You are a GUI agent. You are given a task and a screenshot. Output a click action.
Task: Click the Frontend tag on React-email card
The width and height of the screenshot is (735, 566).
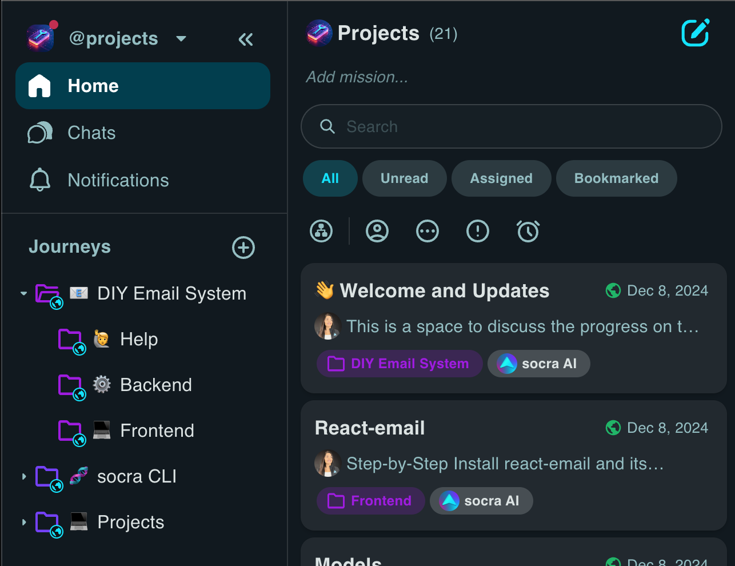[370, 501]
